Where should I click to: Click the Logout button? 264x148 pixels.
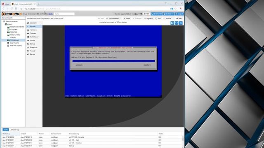179,14
